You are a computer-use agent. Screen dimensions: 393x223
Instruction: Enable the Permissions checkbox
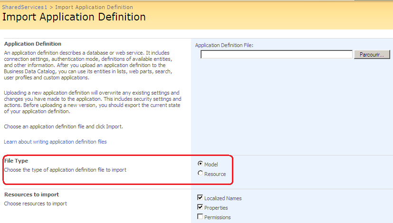pyautogui.click(x=200, y=217)
